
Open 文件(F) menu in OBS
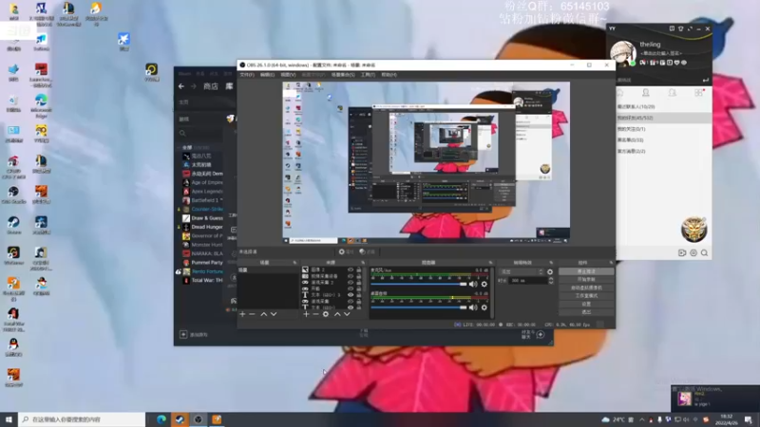(247, 75)
